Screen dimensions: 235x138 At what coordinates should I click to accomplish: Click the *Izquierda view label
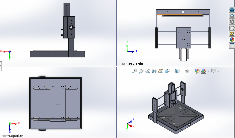(x=135, y=64)
